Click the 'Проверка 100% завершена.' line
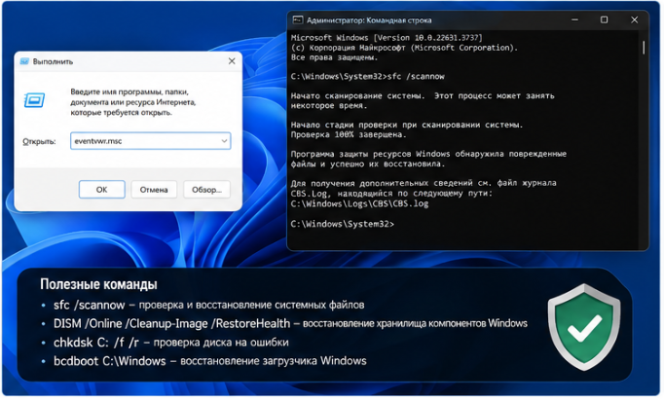Viewport: 664px width, 400px height. 349,135
